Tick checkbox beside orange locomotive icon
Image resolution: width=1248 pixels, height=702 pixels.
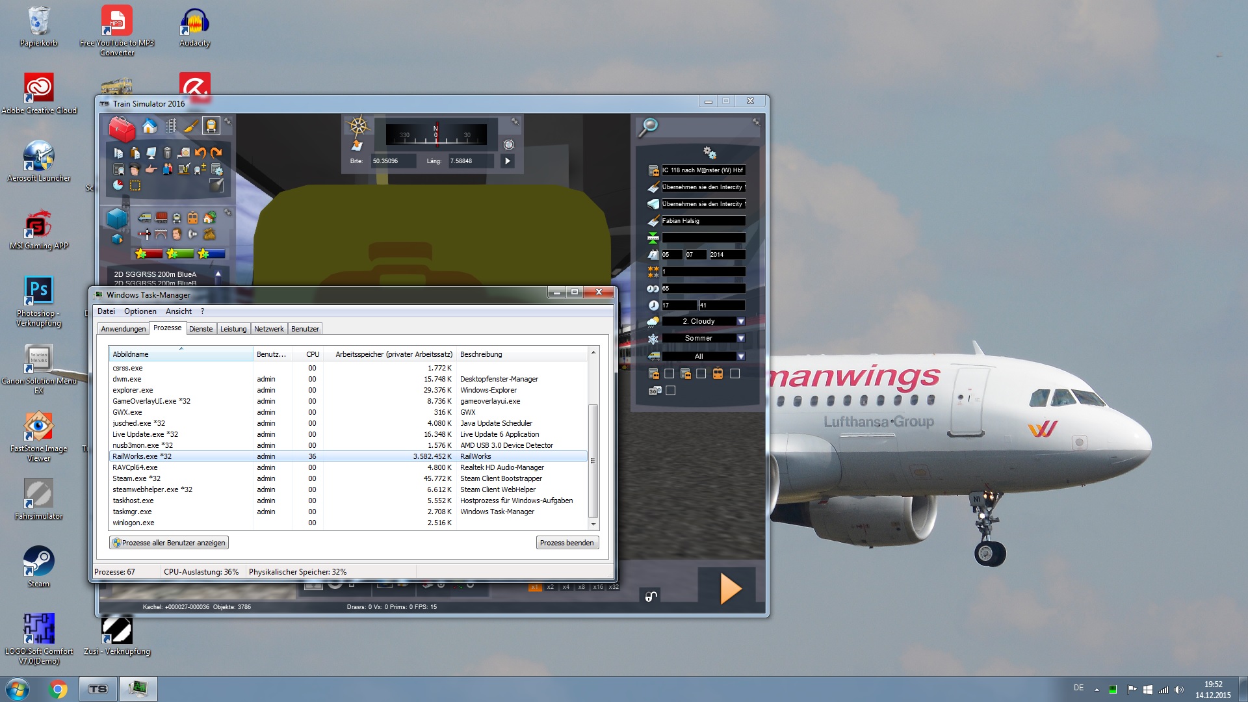[x=734, y=374]
